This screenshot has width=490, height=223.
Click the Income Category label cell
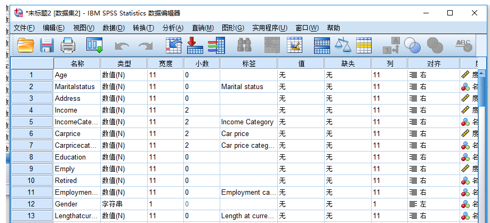[249, 122]
